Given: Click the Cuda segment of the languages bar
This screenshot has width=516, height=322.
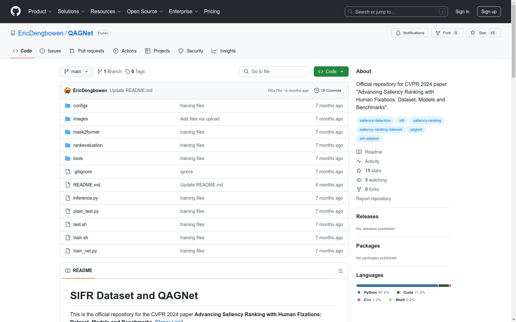Looking at the screenshot, I should click(x=444, y=286).
